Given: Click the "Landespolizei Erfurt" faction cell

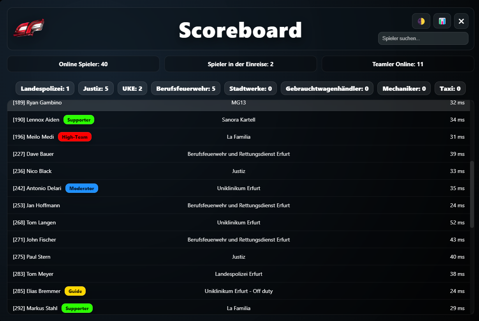Looking at the screenshot, I should click(x=239, y=274).
